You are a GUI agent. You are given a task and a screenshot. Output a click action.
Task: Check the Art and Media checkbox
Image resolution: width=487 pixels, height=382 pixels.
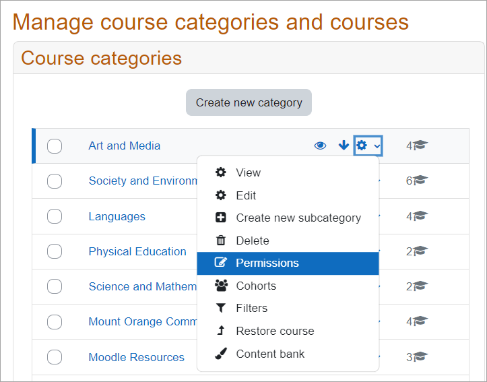coord(55,146)
